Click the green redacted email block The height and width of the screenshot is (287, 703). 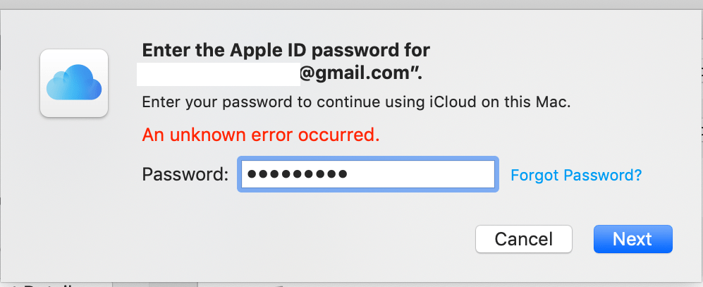click(219, 73)
